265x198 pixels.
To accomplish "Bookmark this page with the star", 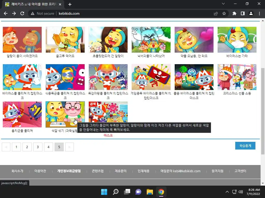I will (224, 13).
